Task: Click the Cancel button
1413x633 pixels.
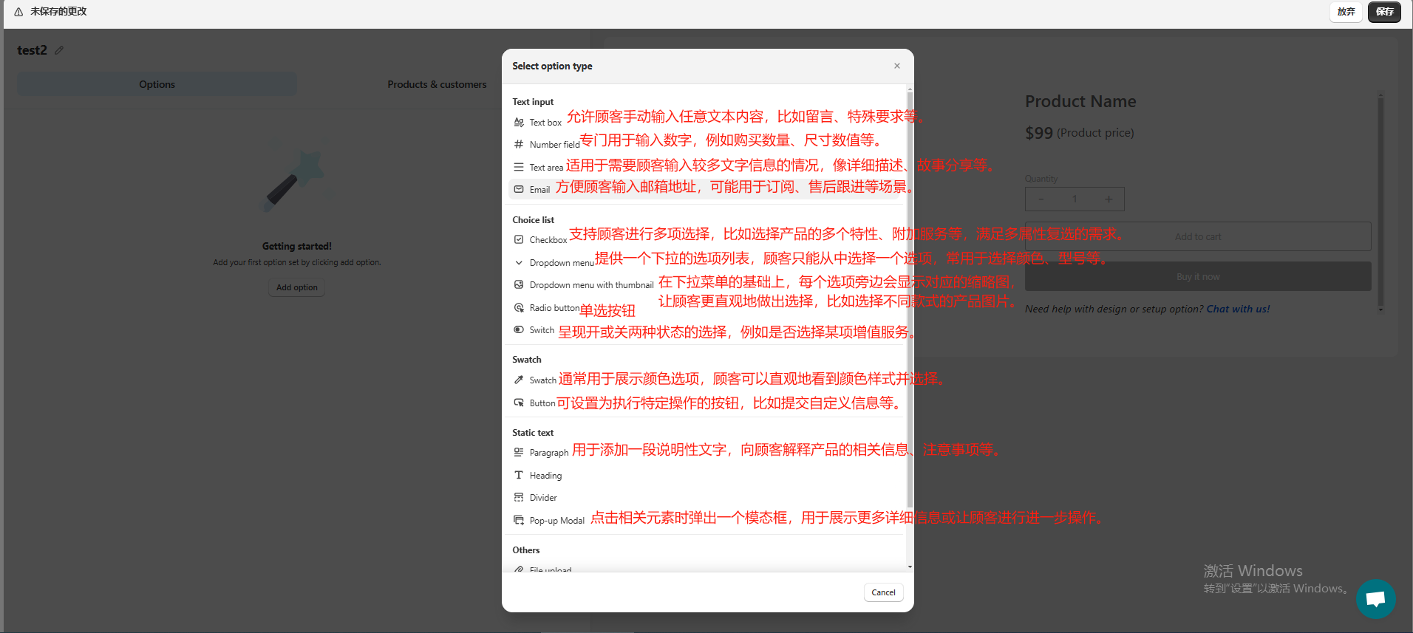Action: (x=883, y=592)
